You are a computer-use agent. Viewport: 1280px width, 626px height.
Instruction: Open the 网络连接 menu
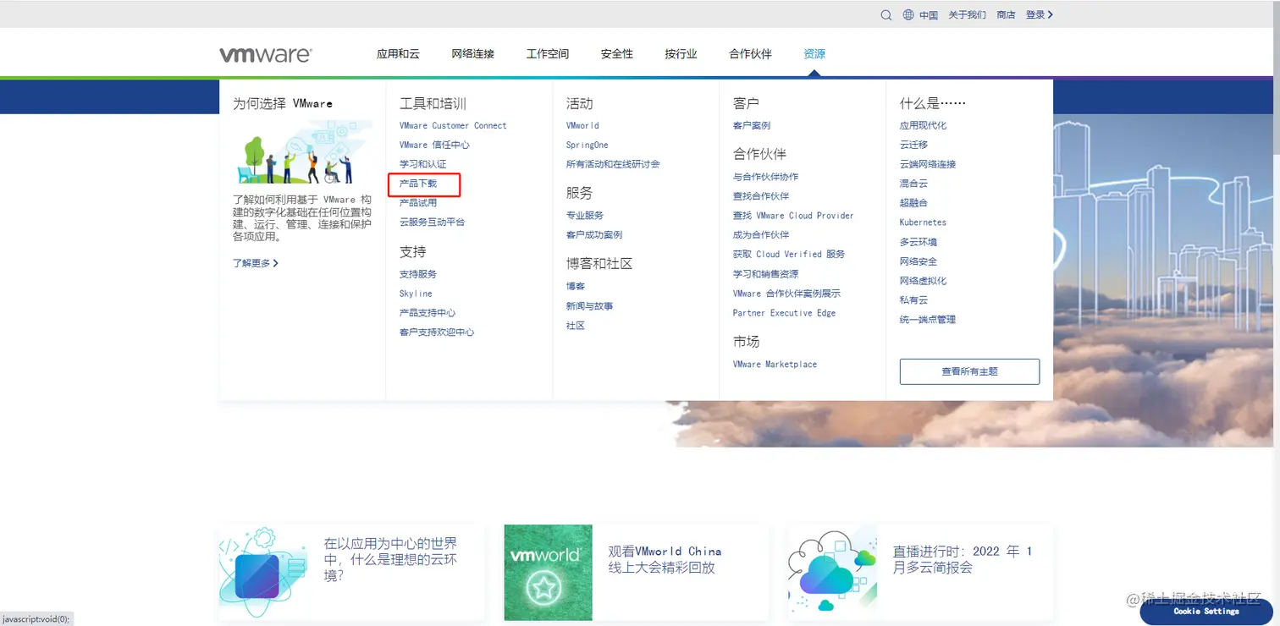(x=472, y=53)
